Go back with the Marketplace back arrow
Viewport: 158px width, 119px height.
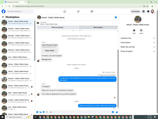(3, 17)
